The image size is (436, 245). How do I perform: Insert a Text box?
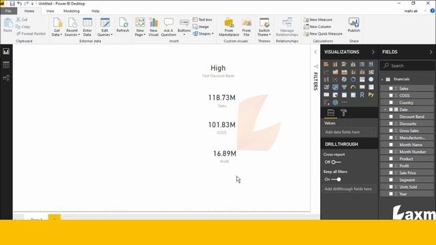[x=202, y=20]
